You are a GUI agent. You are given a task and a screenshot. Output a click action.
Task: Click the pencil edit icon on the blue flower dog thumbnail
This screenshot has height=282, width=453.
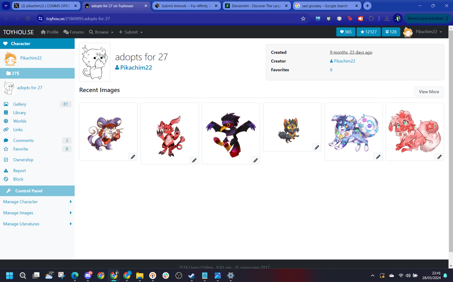[x=378, y=157]
